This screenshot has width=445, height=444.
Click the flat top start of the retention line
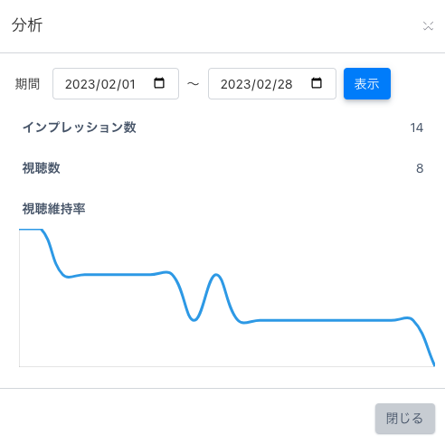30,230
